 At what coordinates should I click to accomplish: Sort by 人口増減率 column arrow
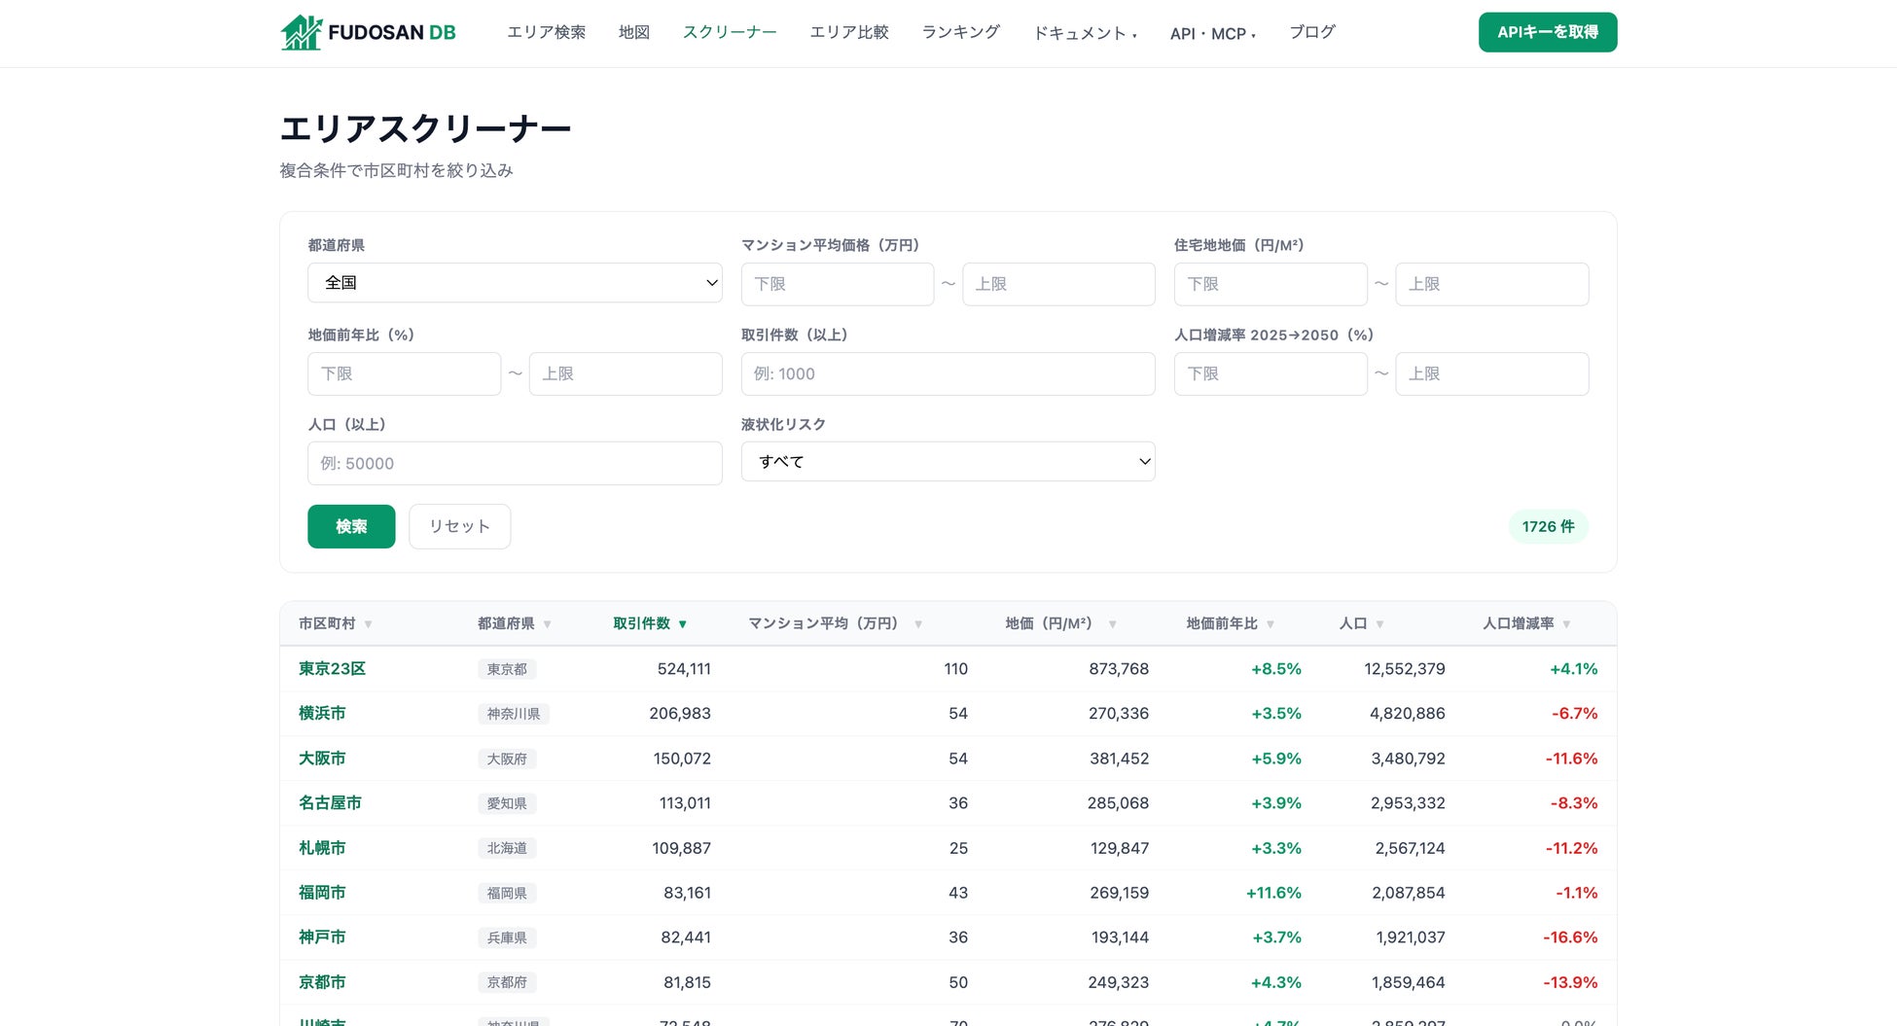coord(1566,624)
